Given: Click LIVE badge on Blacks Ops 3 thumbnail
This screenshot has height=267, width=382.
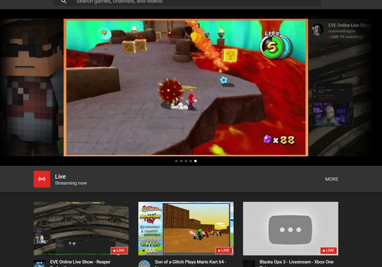Looking at the screenshot, I should [x=329, y=251].
